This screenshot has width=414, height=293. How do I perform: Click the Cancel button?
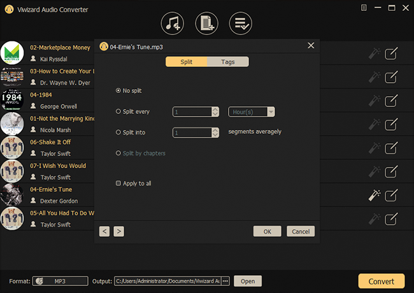point(301,231)
